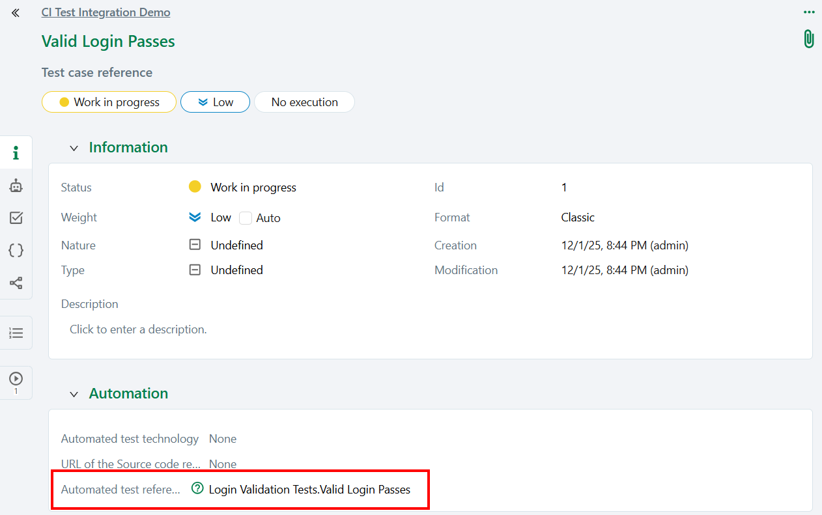
Task: Open the numbered list panel in sidebar
Action: coord(16,333)
